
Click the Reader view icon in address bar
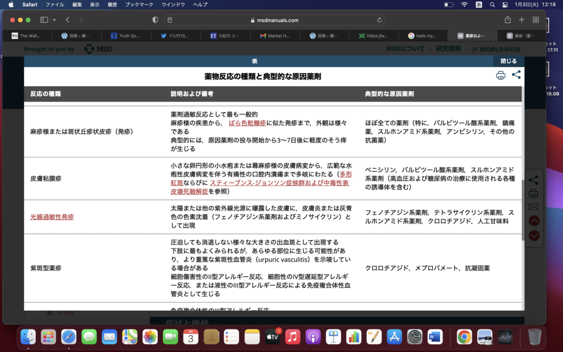pos(170,20)
